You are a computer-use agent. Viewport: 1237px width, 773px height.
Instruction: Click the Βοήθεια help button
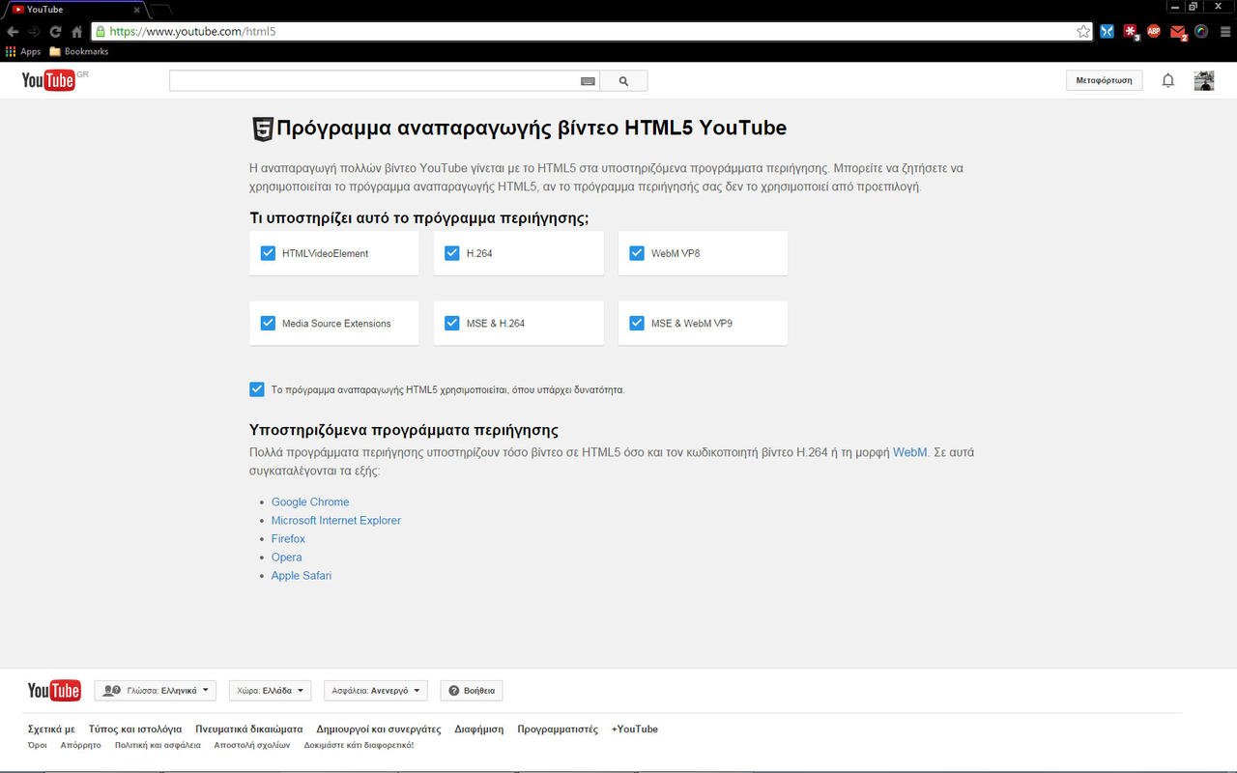click(x=472, y=691)
